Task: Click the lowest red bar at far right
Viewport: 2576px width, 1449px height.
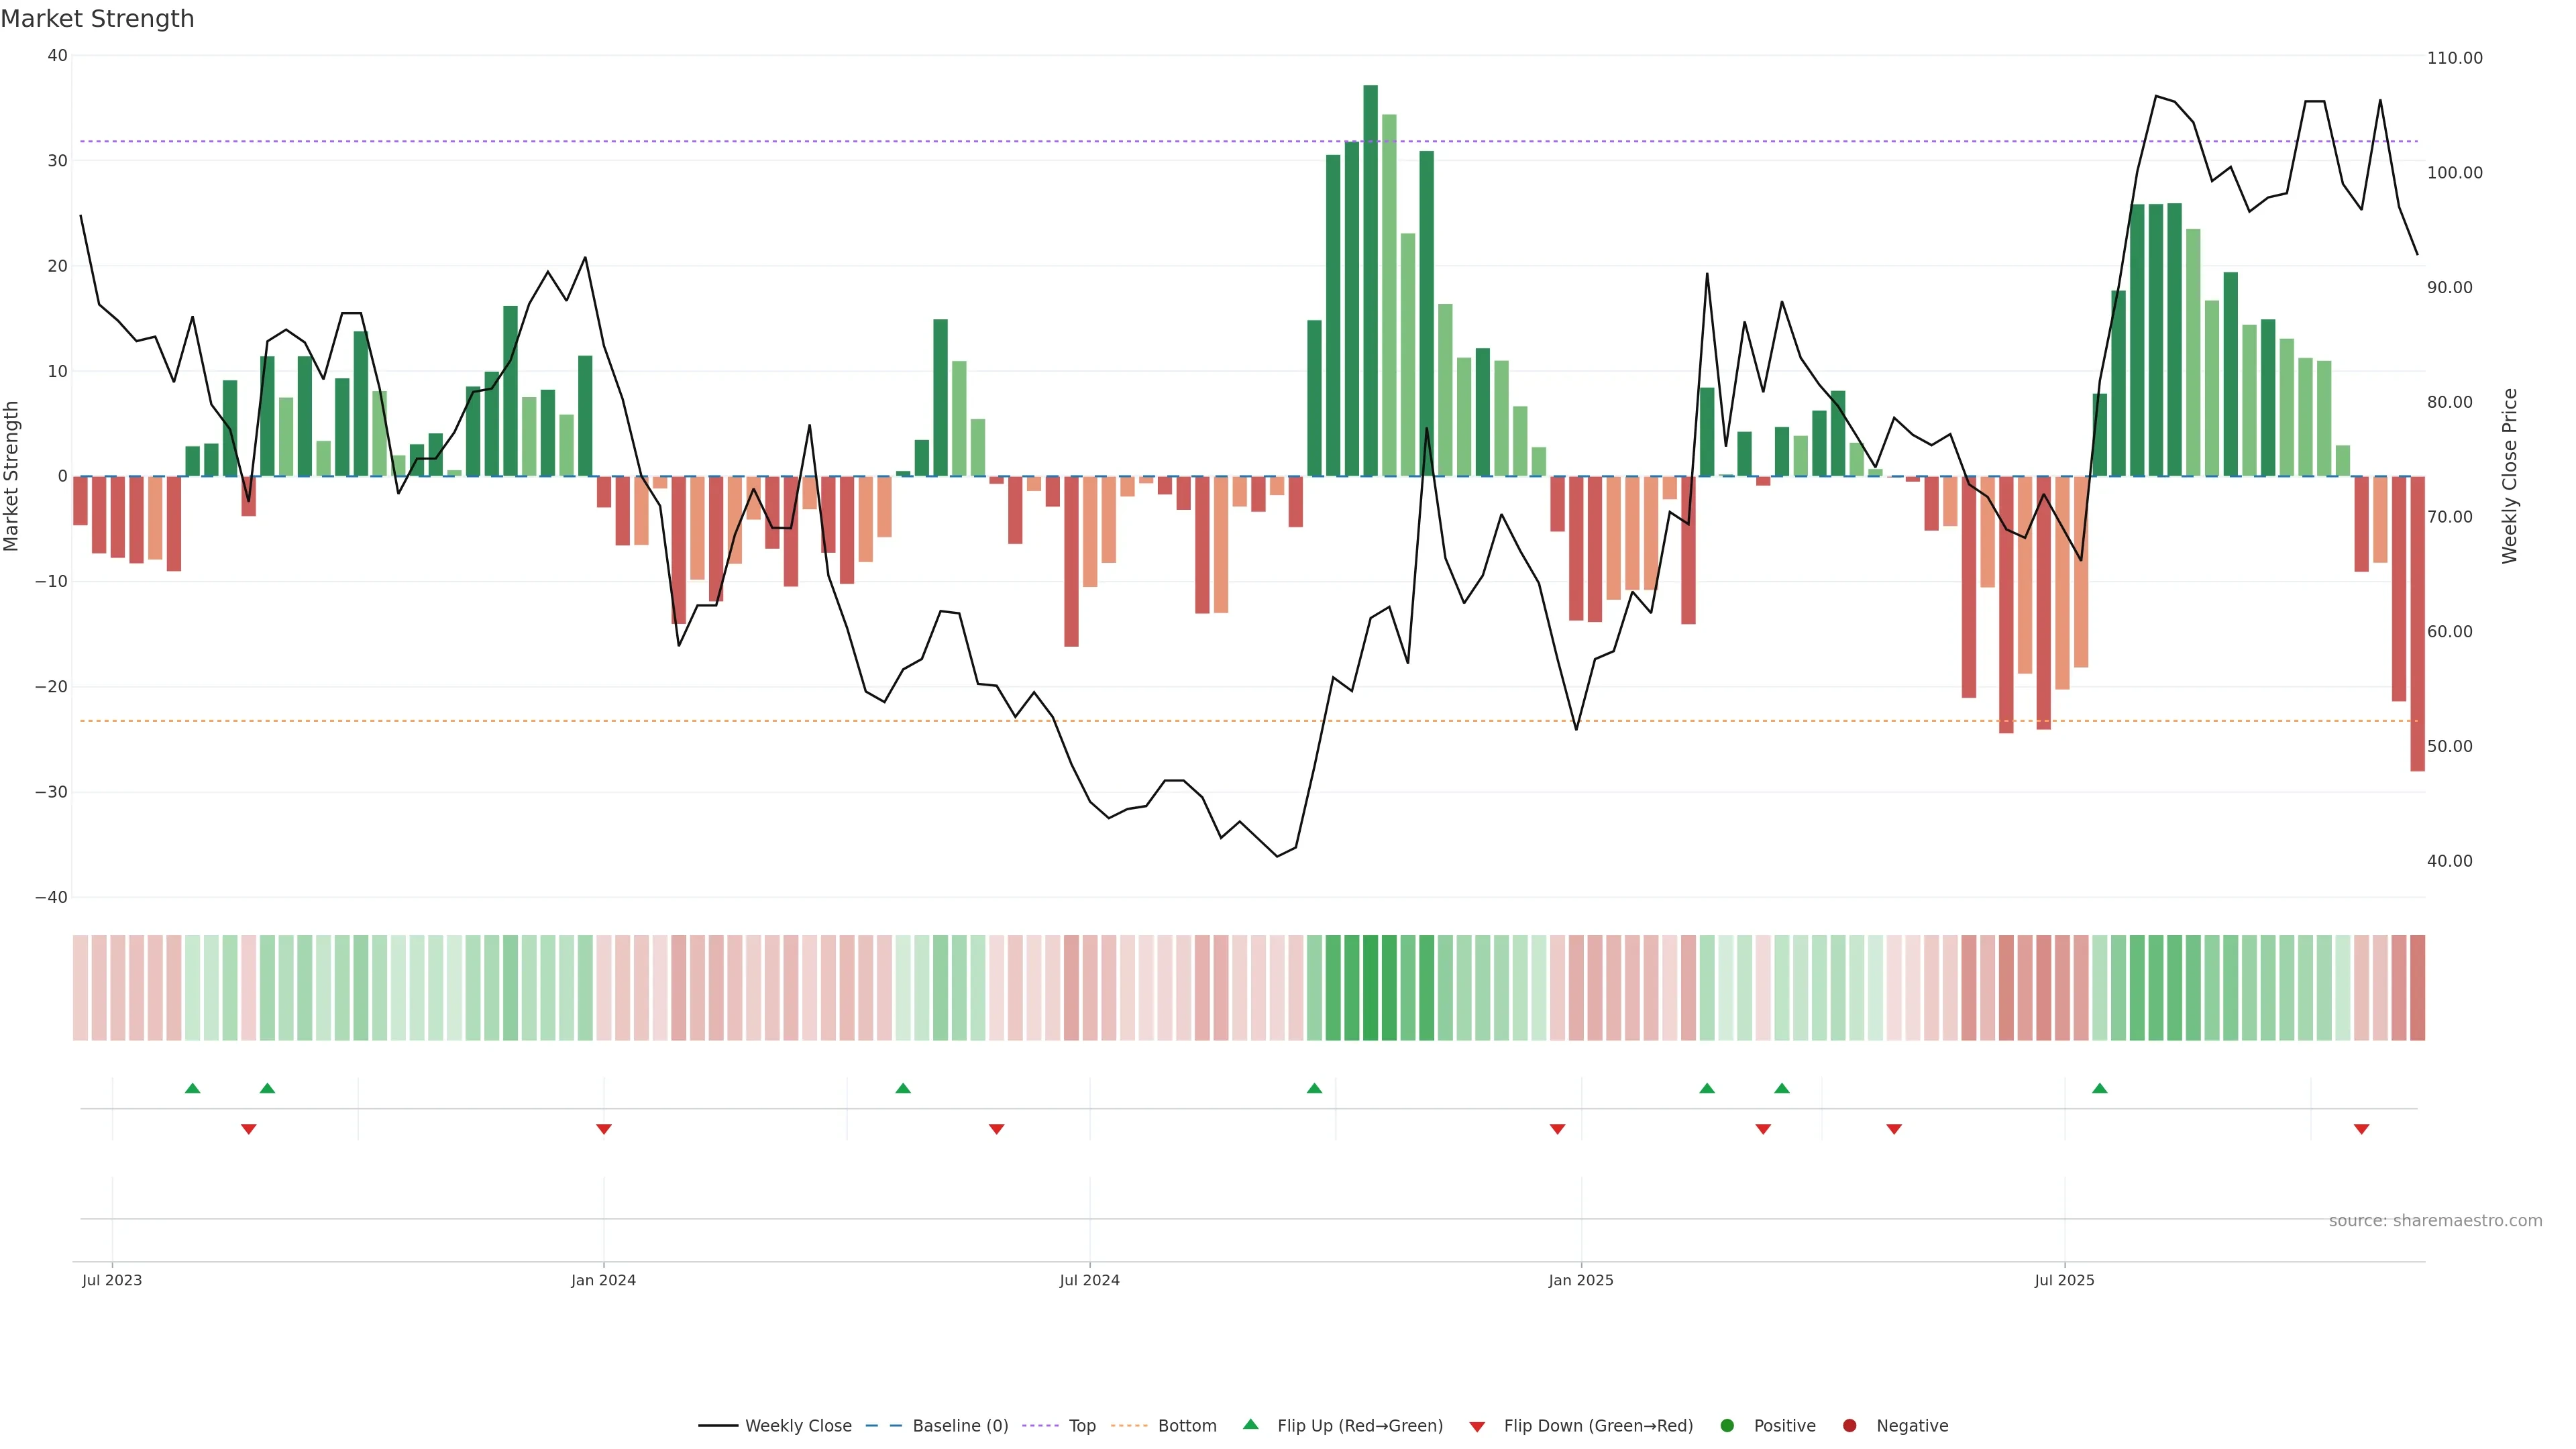Action: 2417,623
